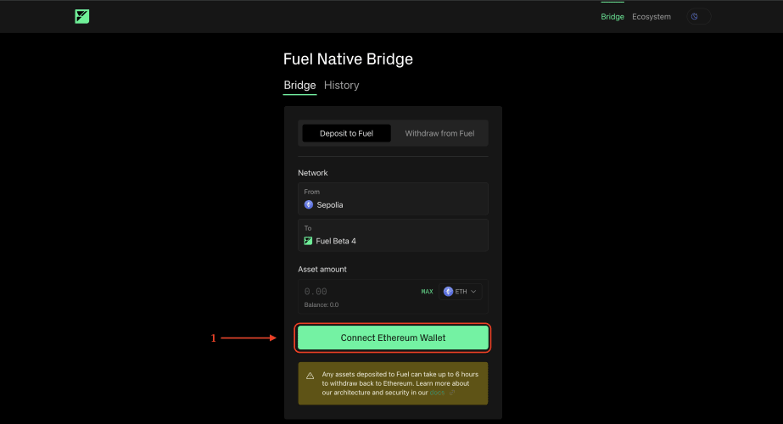Toggle the dark mode theme switch
This screenshot has height=424, width=783.
coord(697,16)
